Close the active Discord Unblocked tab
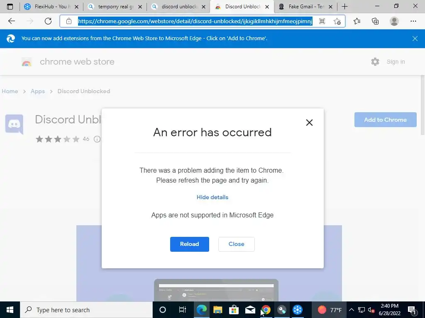This screenshot has height=318, width=425. (x=267, y=7)
